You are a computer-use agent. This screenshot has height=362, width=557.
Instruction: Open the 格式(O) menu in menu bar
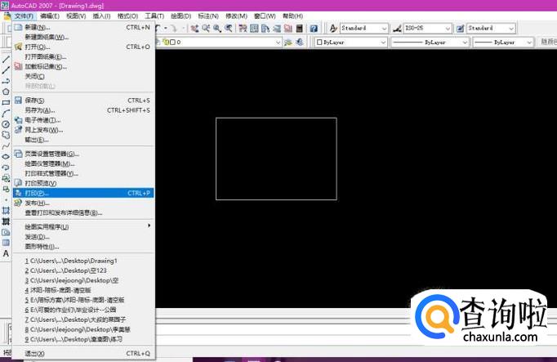click(x=127, y=16)
